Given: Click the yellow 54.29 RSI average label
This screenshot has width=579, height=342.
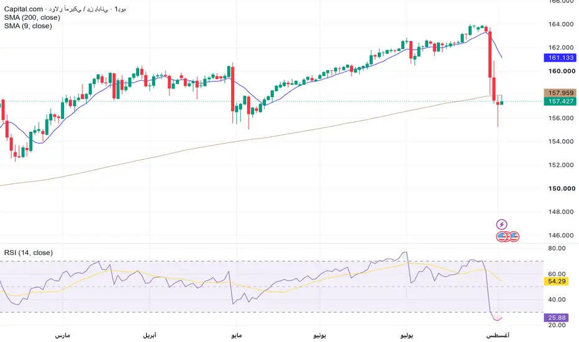Looking at the screenshot, I should pyautogui.click(x=557, y=281).
